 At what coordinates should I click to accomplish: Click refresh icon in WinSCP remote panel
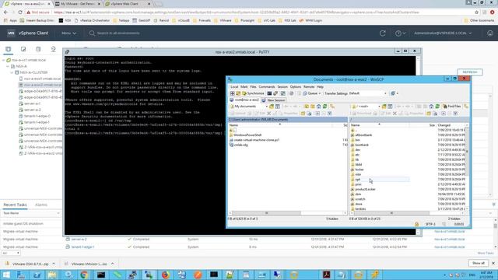[x=437, y=107]
